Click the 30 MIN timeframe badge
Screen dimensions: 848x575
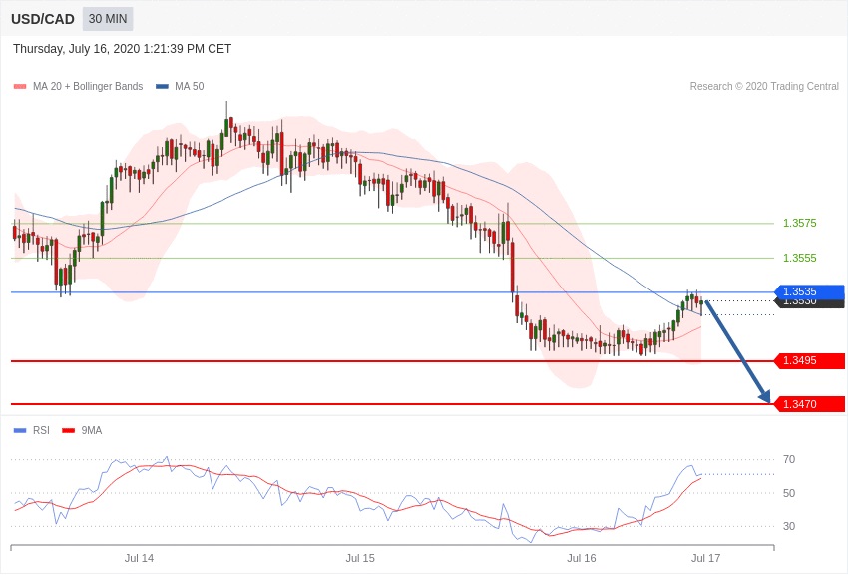click(108, 19)
